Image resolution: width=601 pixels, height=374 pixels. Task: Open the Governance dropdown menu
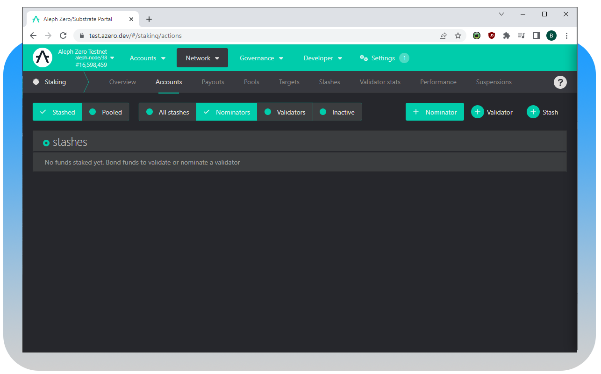(x=262, y=58)
